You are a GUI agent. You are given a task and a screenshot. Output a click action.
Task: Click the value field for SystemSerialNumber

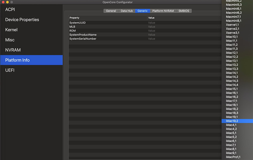184,39
